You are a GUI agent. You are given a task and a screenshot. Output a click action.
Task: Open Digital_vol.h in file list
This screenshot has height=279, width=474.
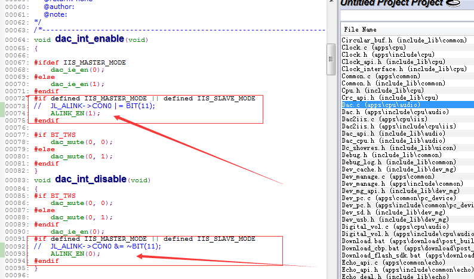coord(408,234)
